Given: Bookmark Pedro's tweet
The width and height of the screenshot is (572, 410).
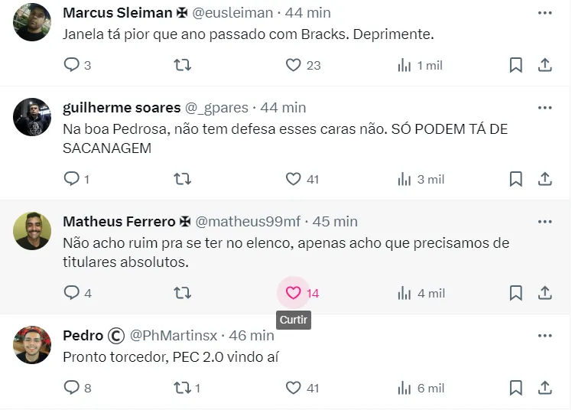Looking at the screenshot, I should coord(516,388).
